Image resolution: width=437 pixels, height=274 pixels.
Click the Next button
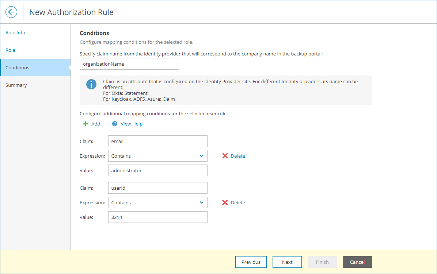(287, 262)
